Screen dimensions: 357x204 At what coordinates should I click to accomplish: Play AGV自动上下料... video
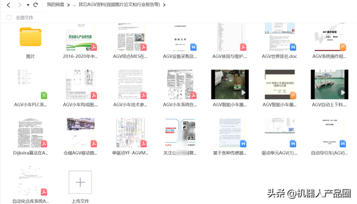(x=330, y=84)
